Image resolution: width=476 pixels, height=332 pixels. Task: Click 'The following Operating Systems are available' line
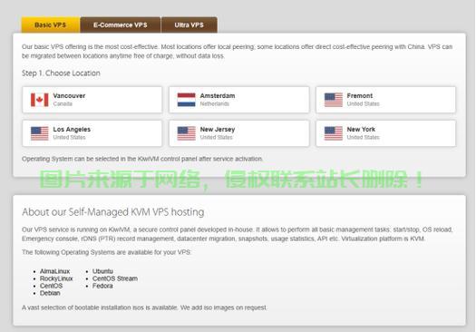coord(106,252)
